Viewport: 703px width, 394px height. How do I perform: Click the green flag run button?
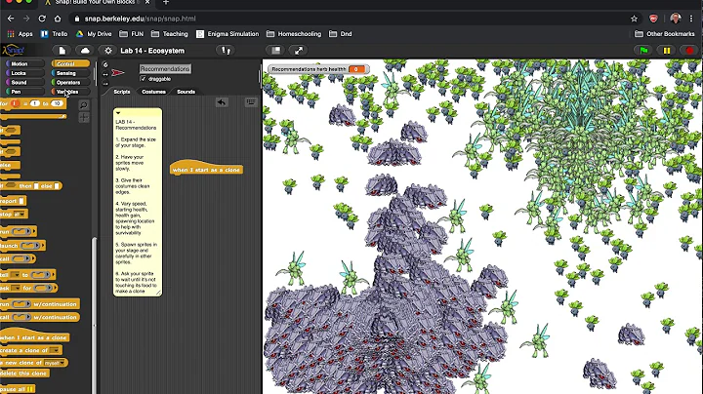coord(643,50)
